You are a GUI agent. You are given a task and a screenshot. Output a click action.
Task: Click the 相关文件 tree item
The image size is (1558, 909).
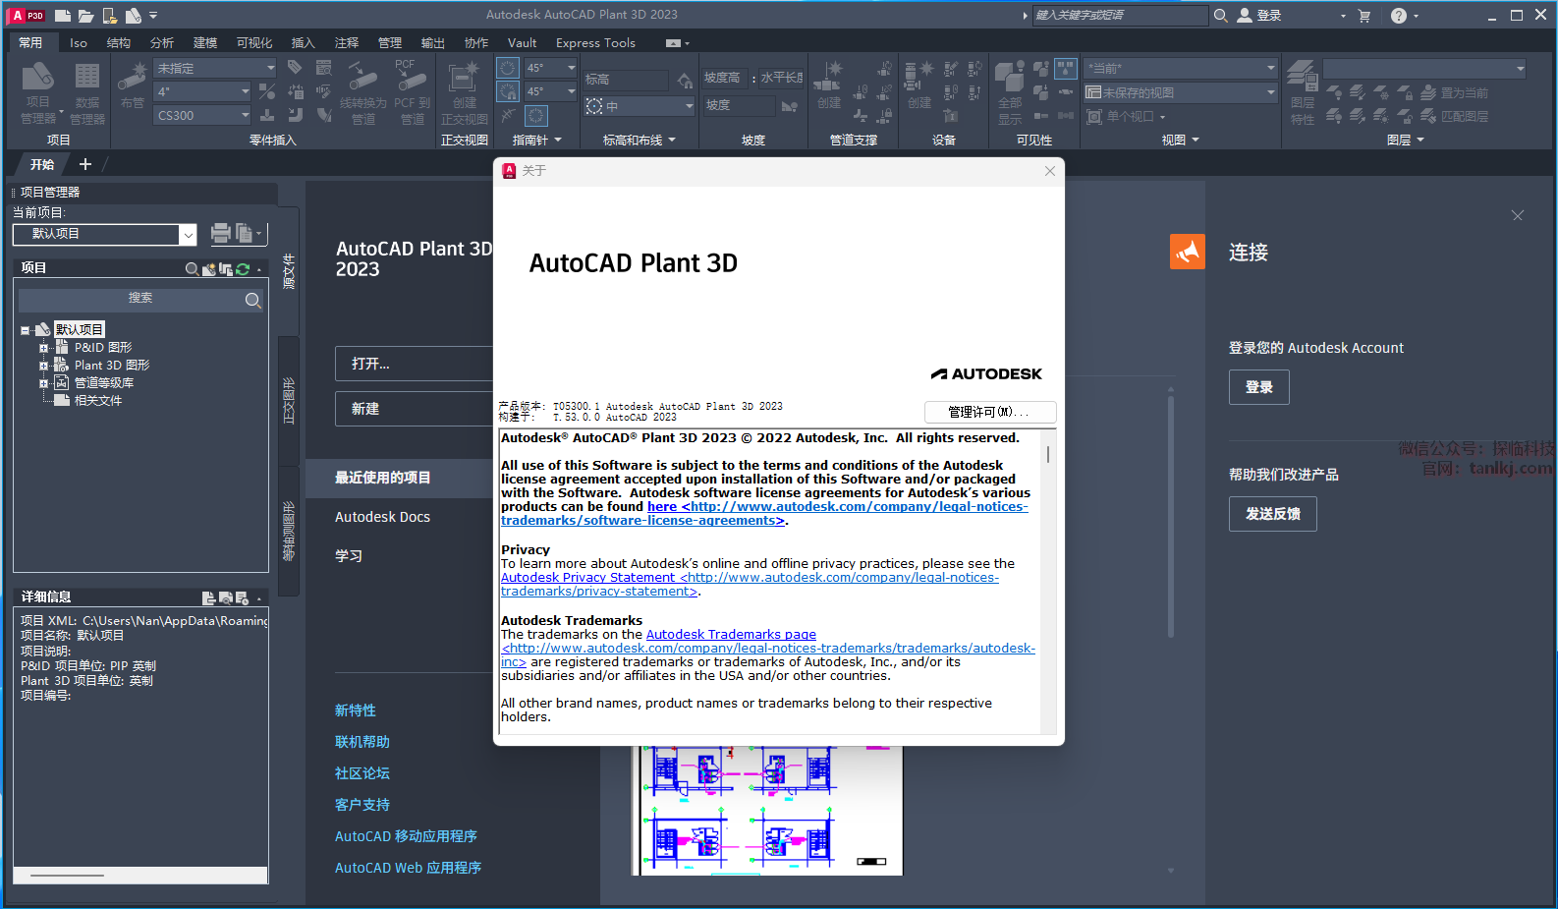click(x=98, y=401)
